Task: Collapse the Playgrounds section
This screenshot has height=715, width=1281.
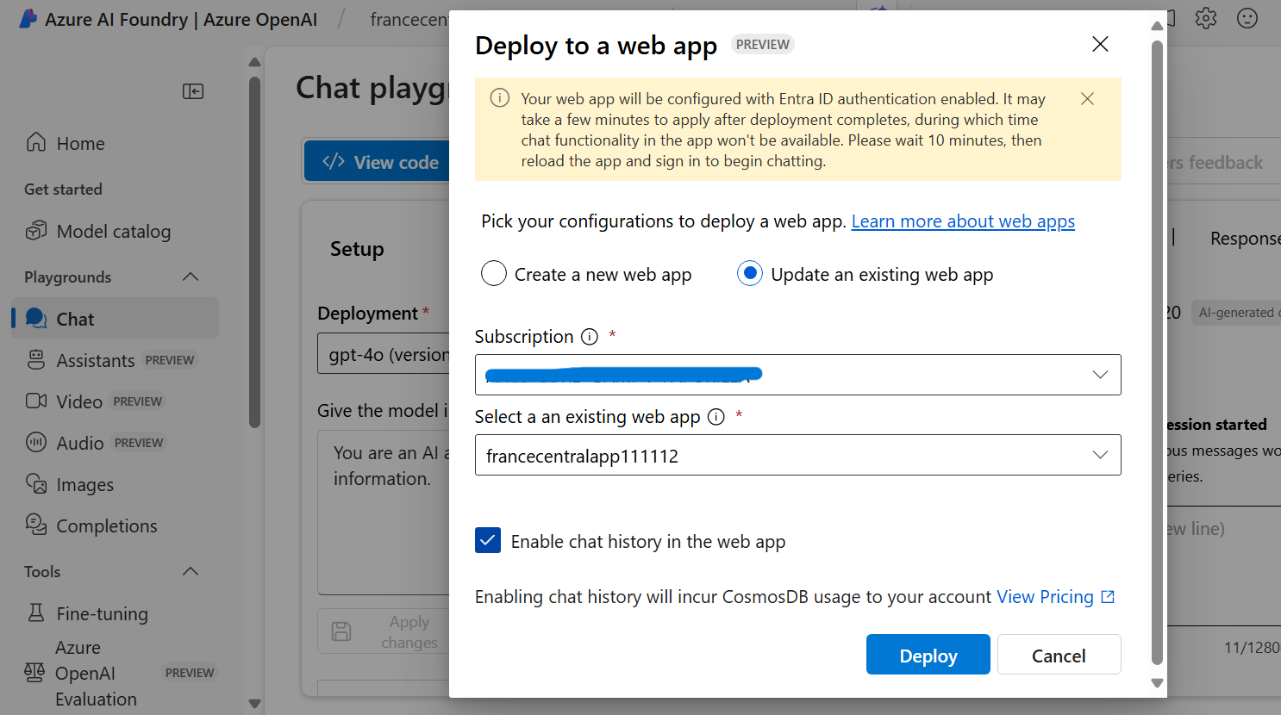Action: point(190,277)
